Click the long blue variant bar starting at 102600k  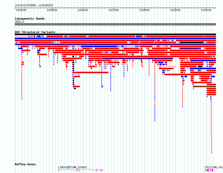click(x=99, y=46)
